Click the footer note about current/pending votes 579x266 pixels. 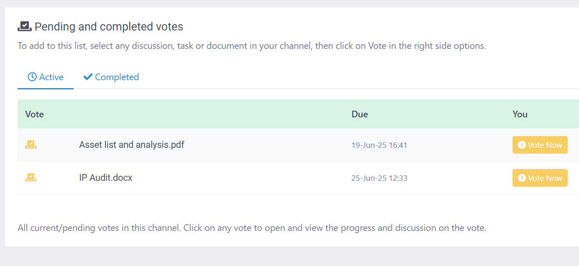coord(252,228)
